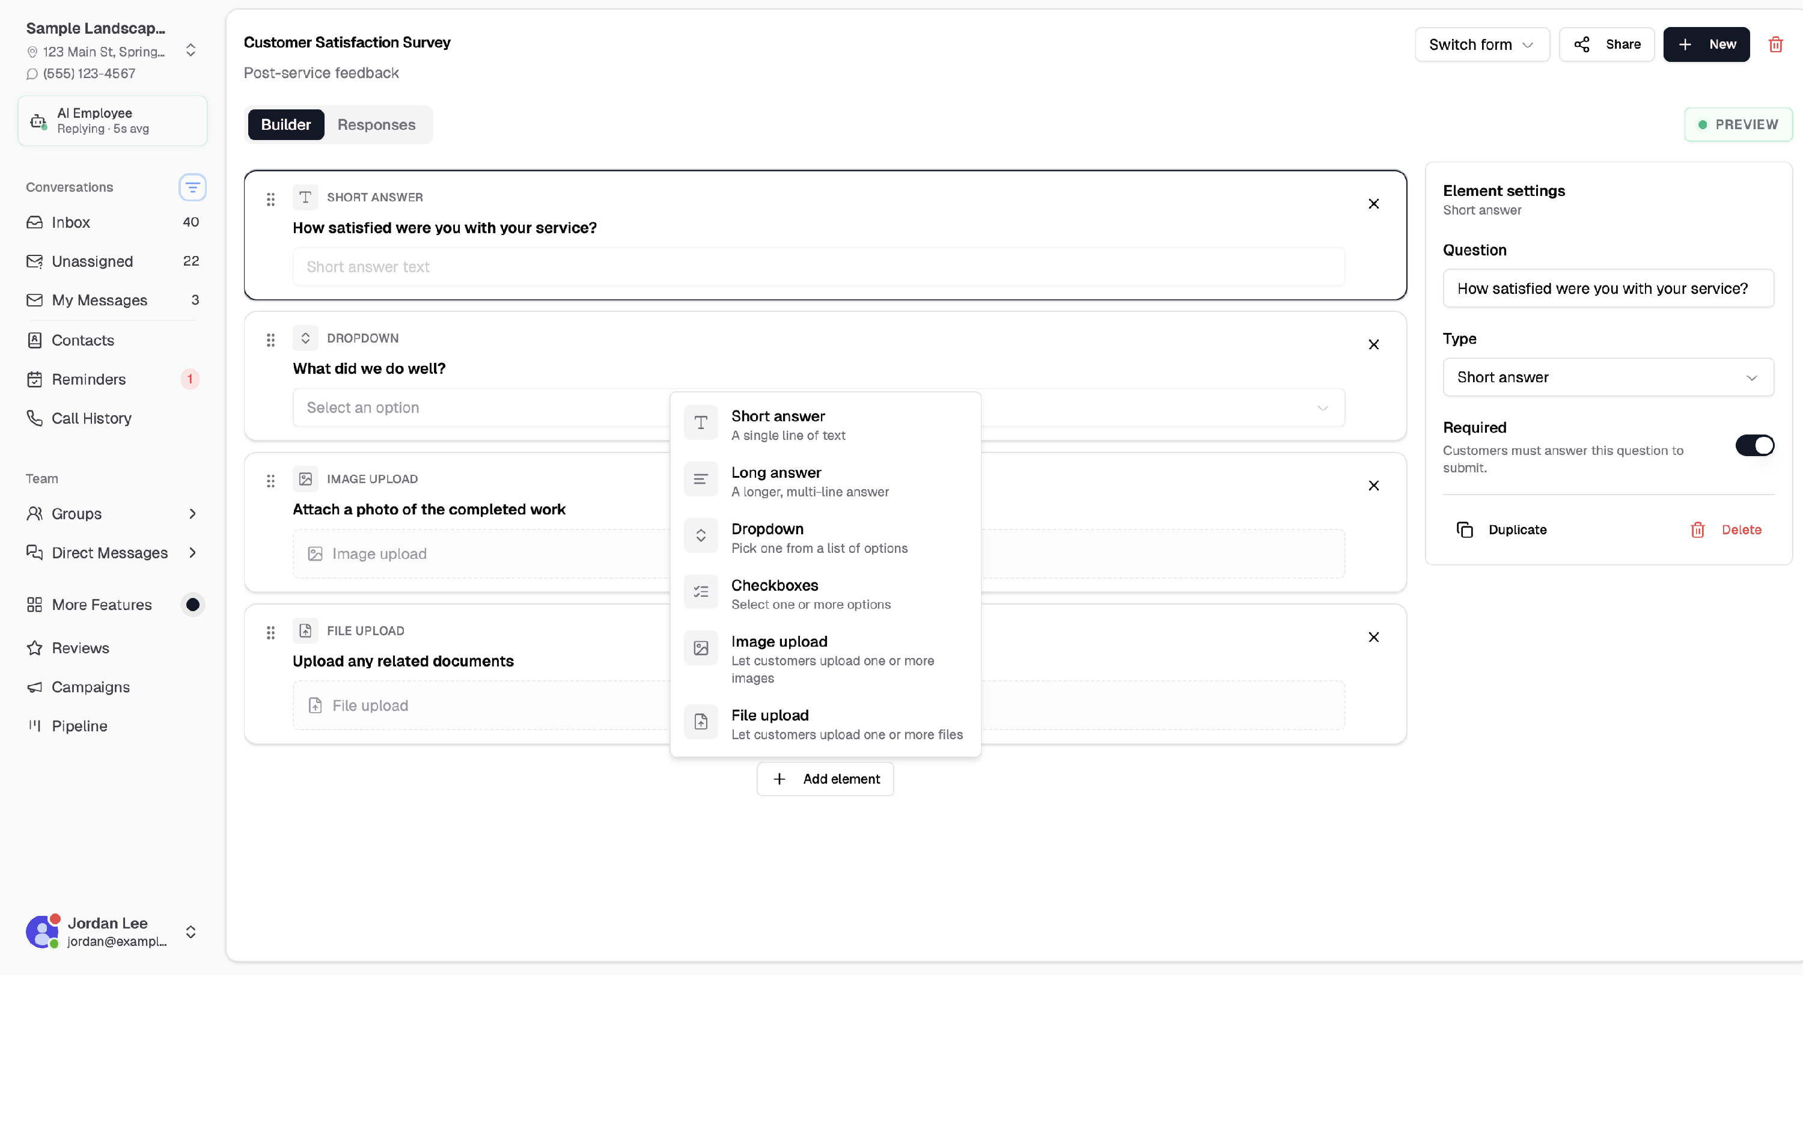Click the Share button
The image size is (1803, 1128).
[x=1606, y=44]
